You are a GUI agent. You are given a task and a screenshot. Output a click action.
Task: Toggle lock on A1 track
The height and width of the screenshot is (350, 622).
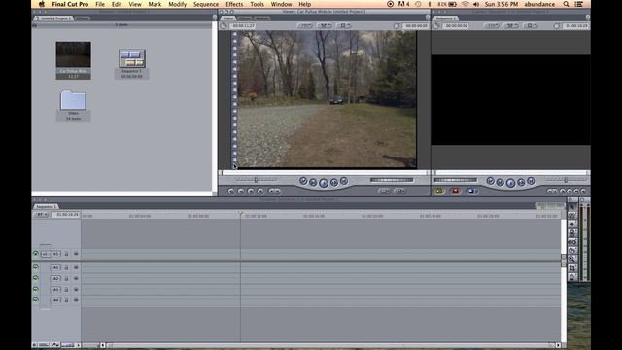click(67, 268)
